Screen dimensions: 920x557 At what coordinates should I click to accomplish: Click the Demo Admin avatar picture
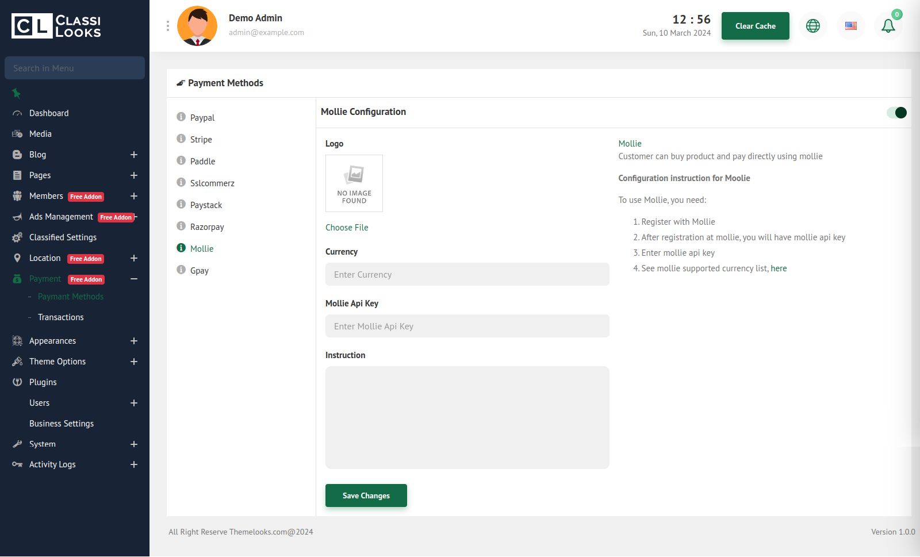197,26
